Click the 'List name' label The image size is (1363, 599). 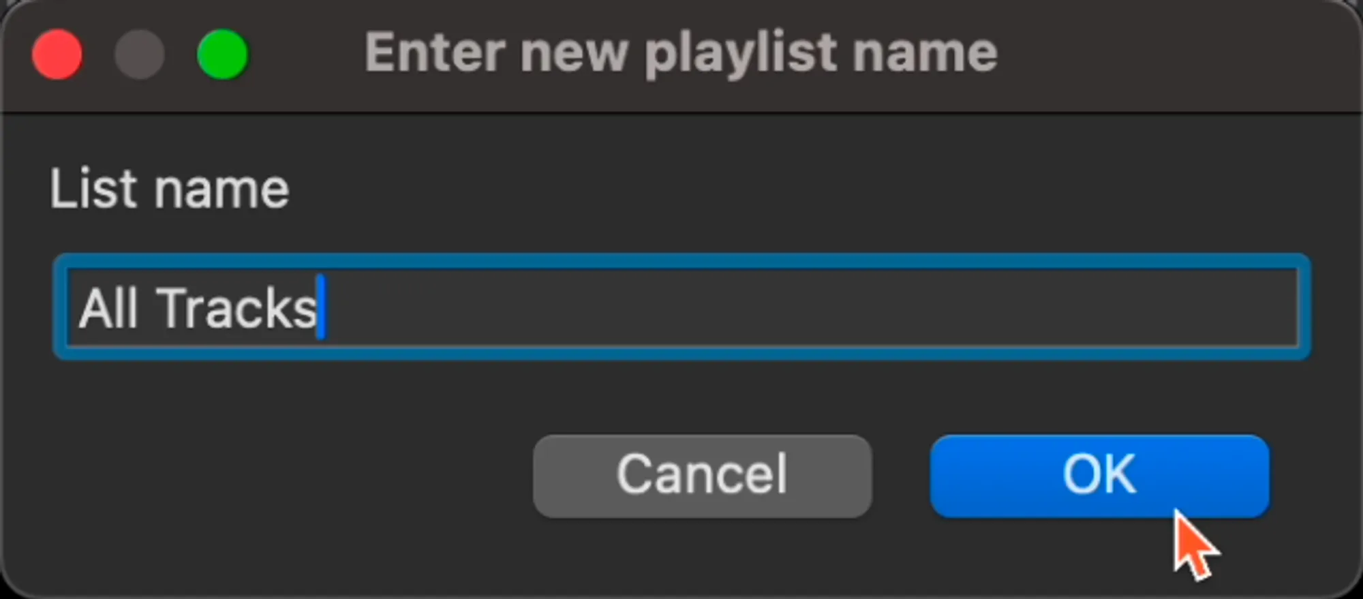[x=169, y=189]
